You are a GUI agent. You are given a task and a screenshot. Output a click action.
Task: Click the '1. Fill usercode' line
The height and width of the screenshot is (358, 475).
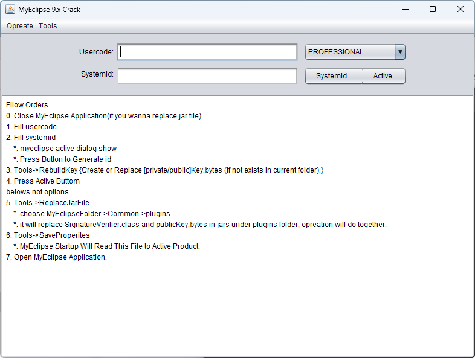(x=31, y=127)
